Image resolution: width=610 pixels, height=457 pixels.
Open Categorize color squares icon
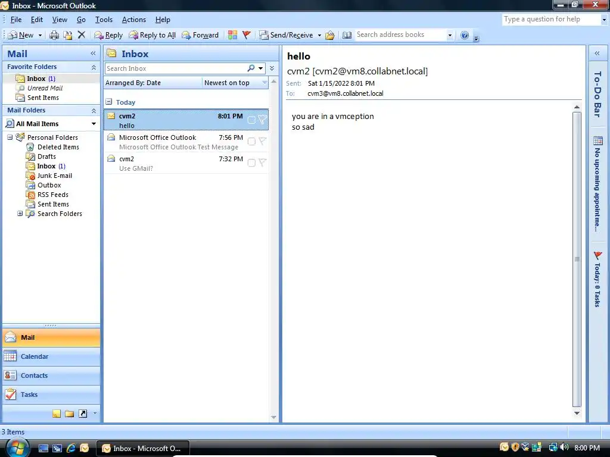click(232, 35)
